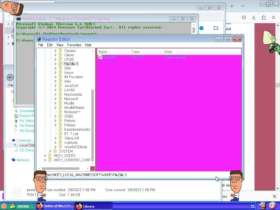
Task: Open the Favorites menu in Registry Editor
Action: 74,45
